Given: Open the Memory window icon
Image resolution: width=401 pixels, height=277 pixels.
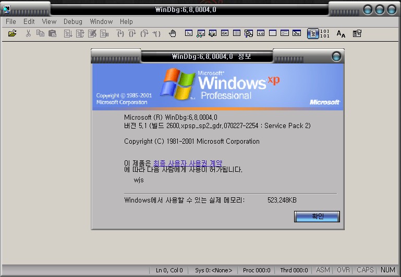Looking at the screenshot, I should [237, 33].
